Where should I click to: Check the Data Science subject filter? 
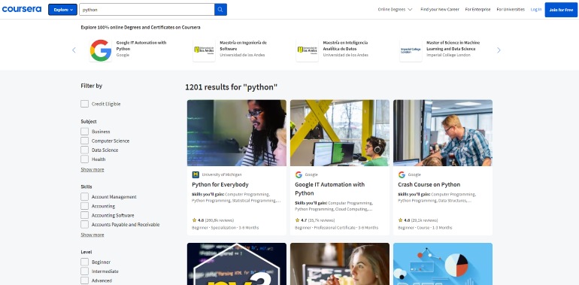[x=84, y=150]
